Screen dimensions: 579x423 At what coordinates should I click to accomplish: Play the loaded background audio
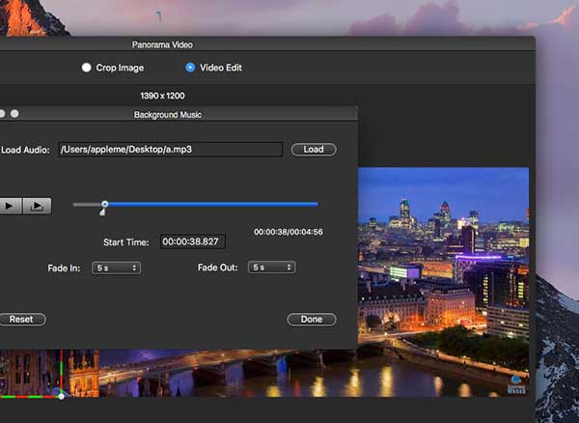[10, 206]
